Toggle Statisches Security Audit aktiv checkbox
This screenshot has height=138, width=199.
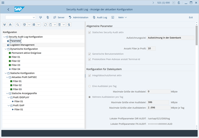(x=89, y=32)
